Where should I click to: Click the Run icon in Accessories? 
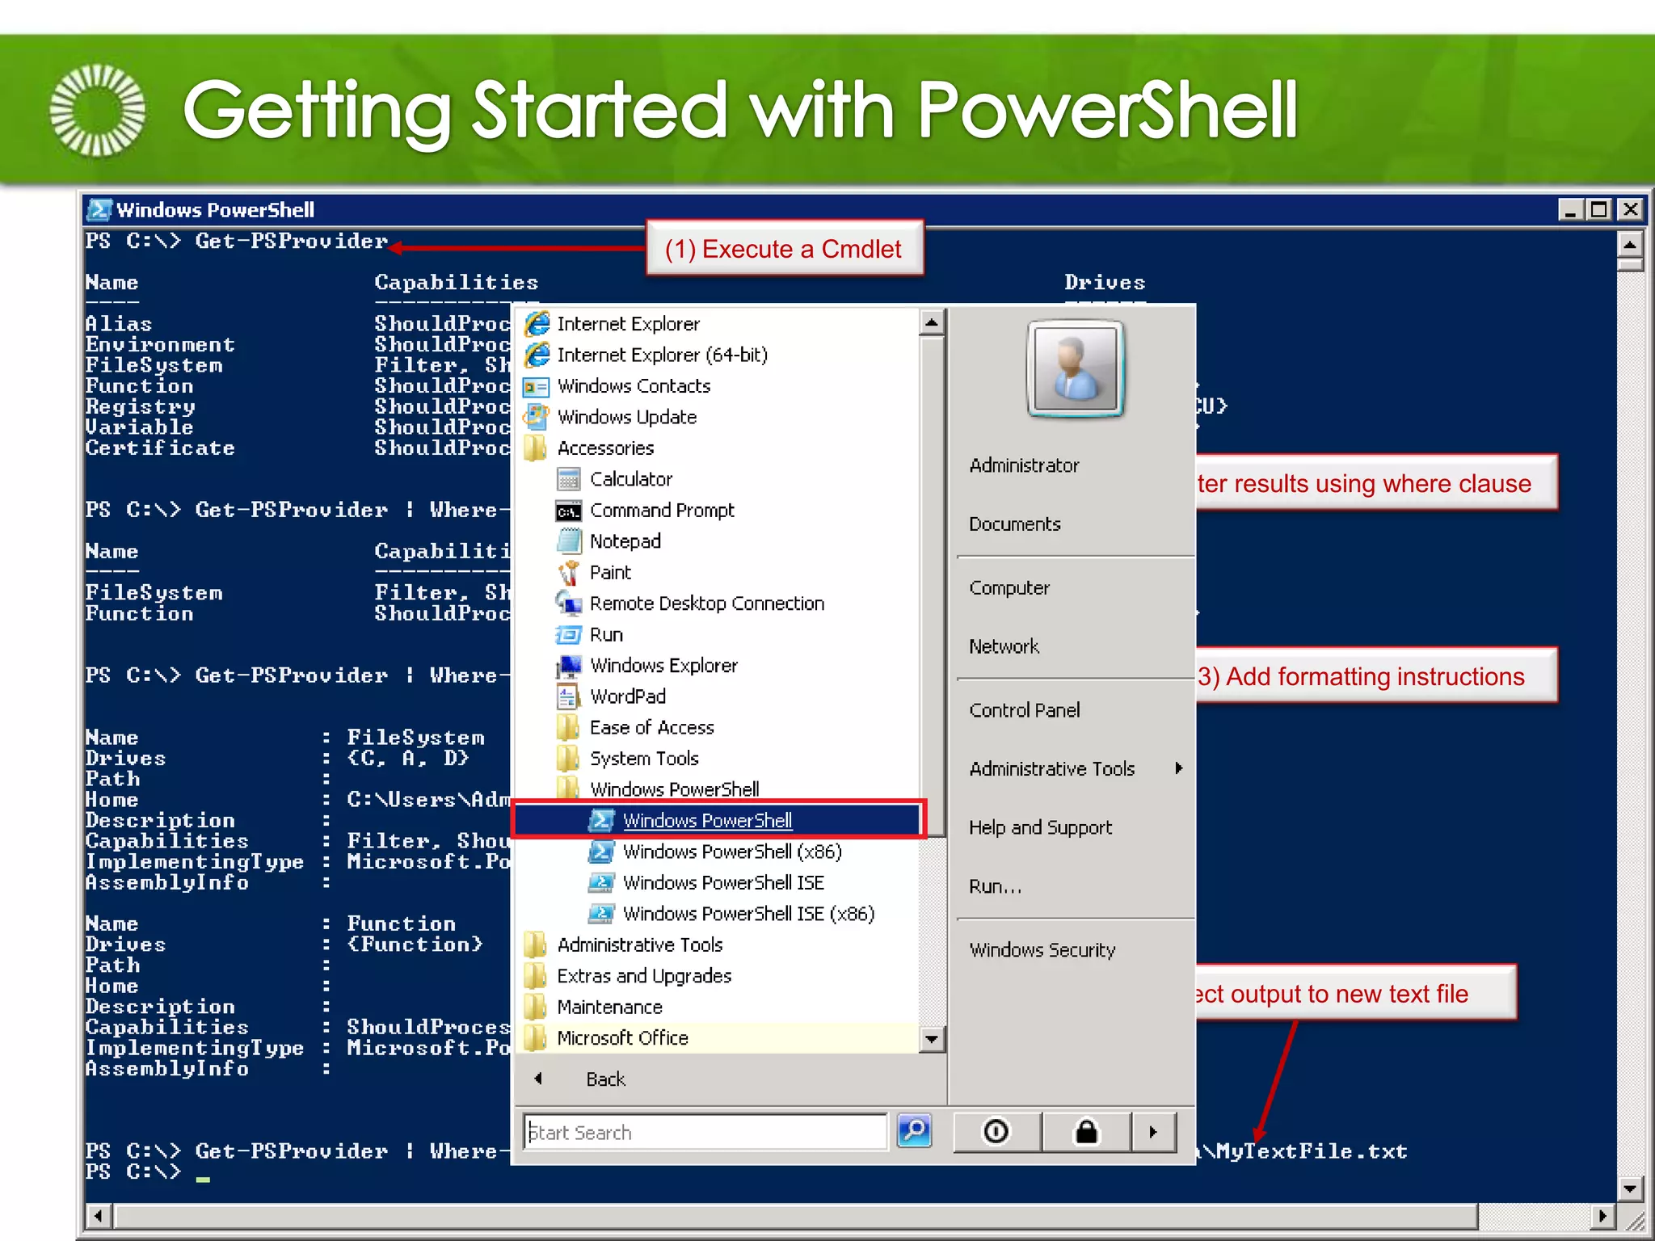(569, 635)
